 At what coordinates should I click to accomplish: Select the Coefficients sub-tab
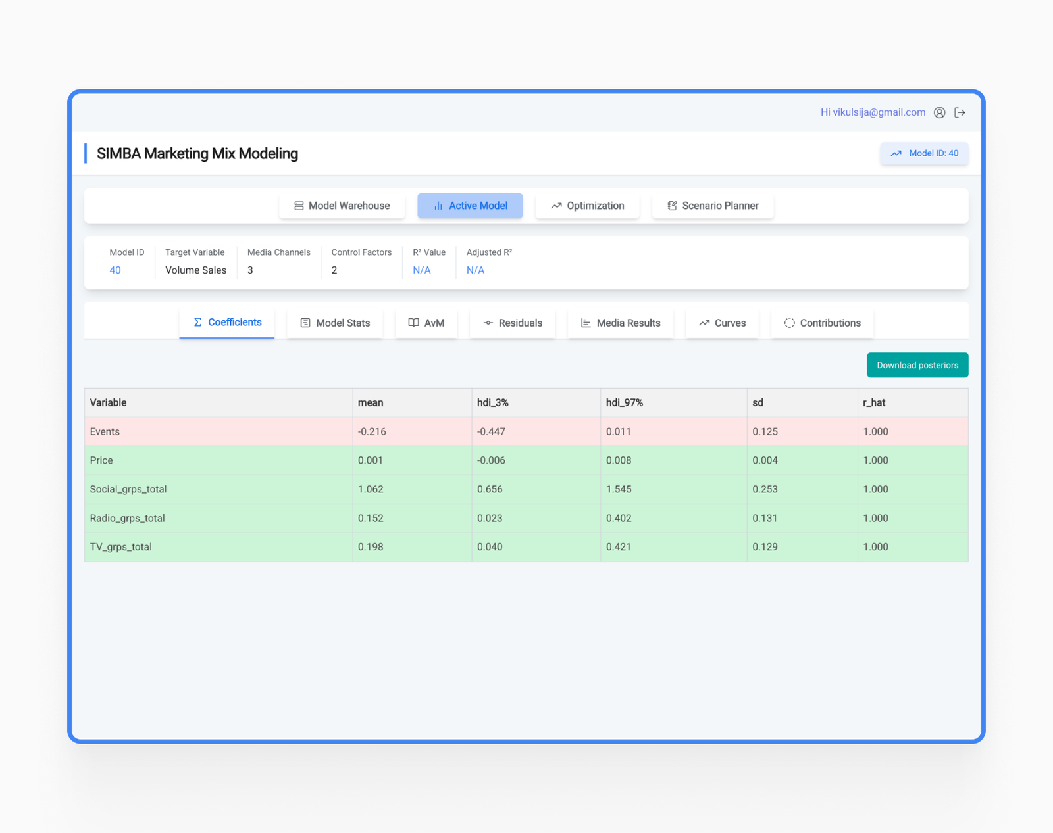[x=227, y=322]
